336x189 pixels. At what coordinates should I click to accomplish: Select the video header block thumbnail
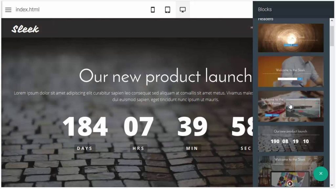pos(291,171)
